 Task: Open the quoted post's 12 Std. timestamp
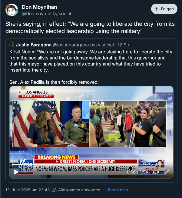tap(124, 45)
